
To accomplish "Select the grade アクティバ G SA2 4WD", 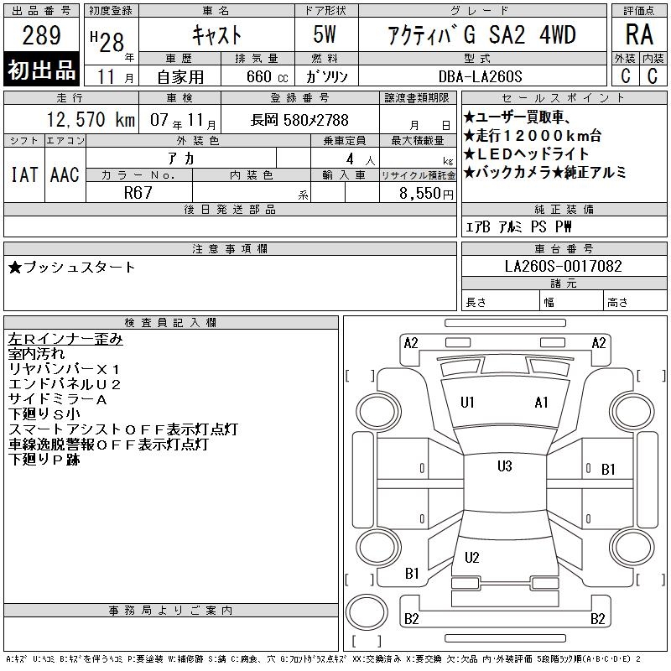I will point(482,35).
